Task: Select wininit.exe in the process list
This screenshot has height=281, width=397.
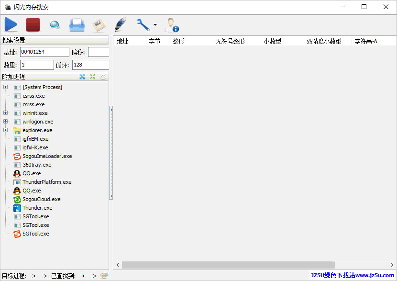Action: pos(35,113)
